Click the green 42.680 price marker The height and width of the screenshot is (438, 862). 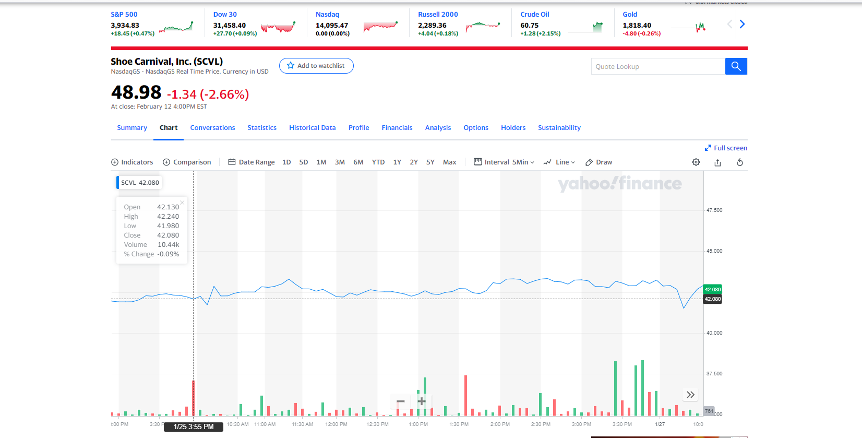tap(713, 289)
